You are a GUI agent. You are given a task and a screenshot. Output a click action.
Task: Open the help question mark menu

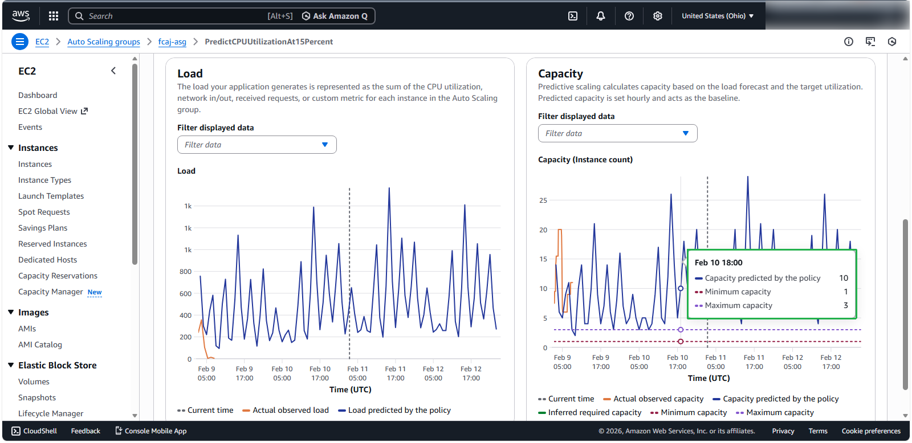point(629,16)
